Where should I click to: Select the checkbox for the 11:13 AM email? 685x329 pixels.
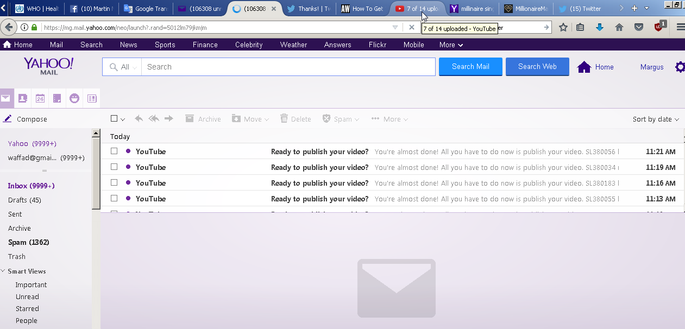[x=114, y=199]
